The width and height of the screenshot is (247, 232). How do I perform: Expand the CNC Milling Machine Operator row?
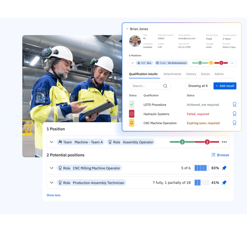pos(51,168)
